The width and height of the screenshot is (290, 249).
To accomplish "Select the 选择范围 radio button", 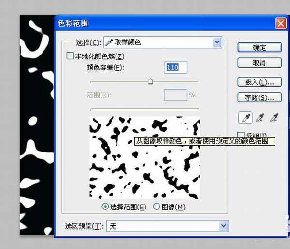I will [x=105, y=207].
